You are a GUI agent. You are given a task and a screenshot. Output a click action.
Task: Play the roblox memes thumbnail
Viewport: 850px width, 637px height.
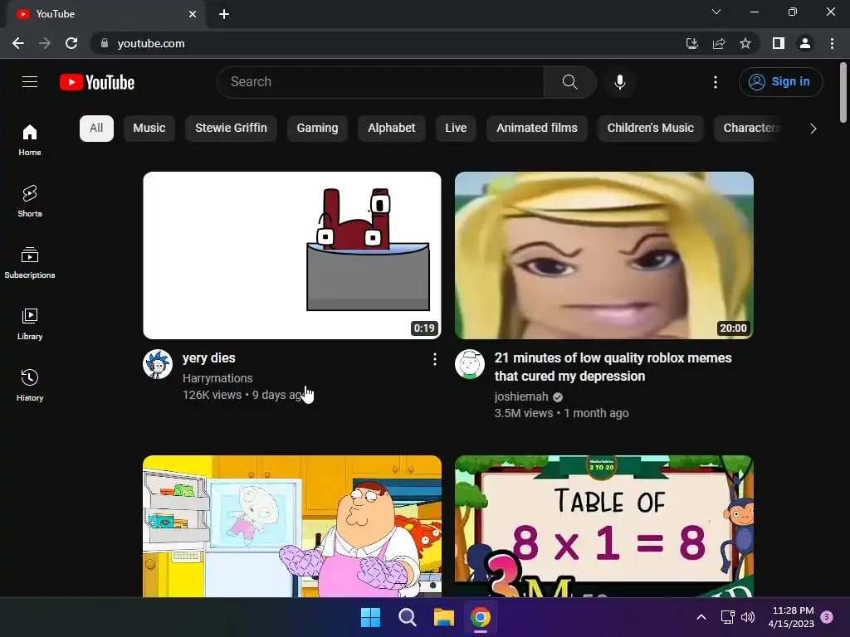click(x=604, y=255)
